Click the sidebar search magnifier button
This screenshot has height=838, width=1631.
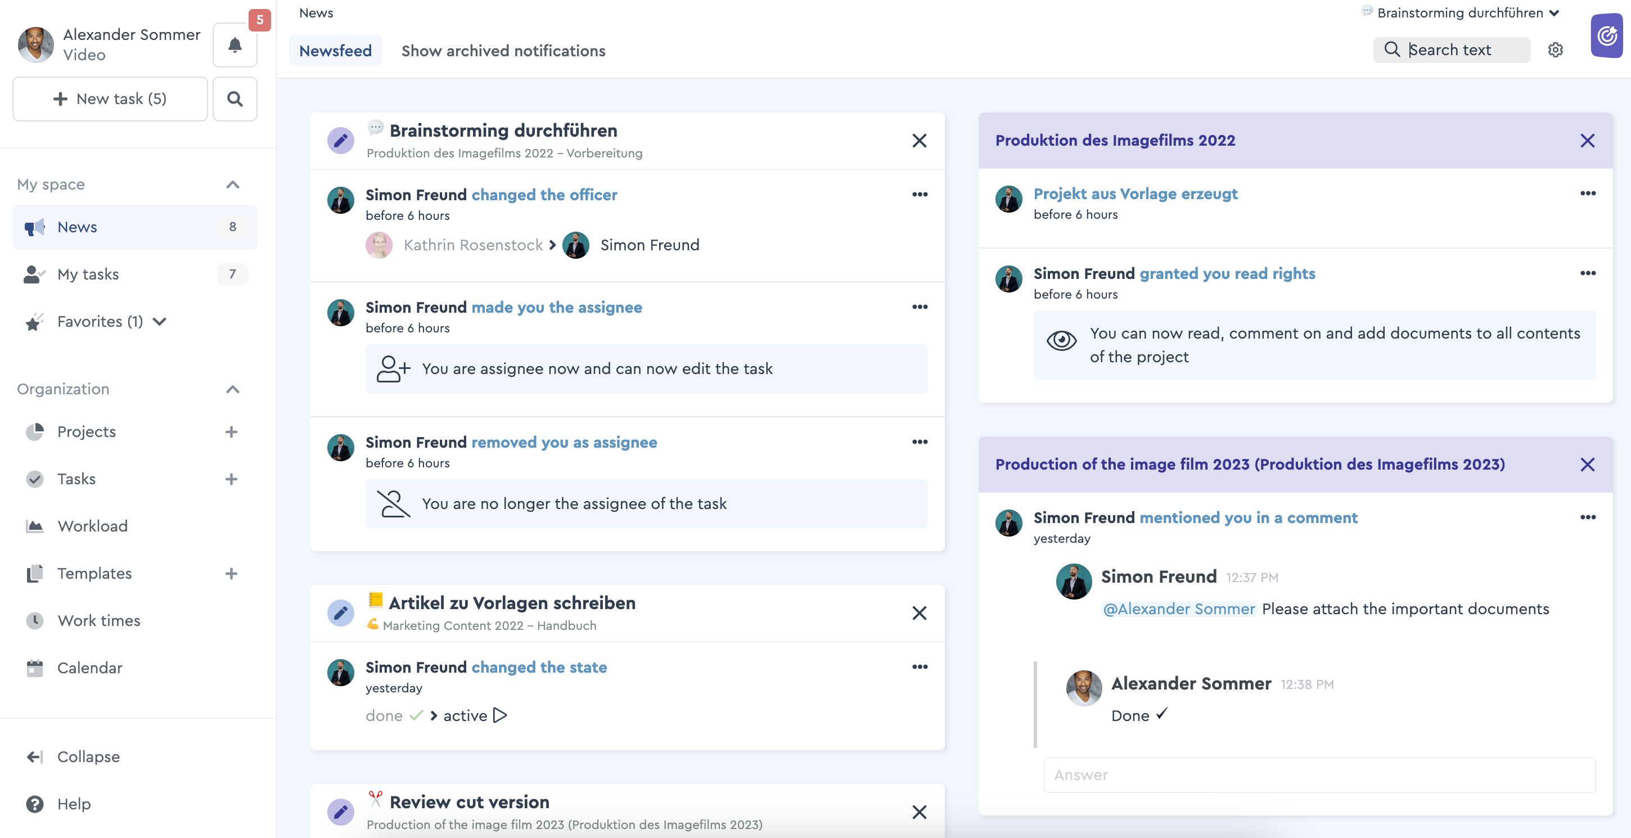235,99
